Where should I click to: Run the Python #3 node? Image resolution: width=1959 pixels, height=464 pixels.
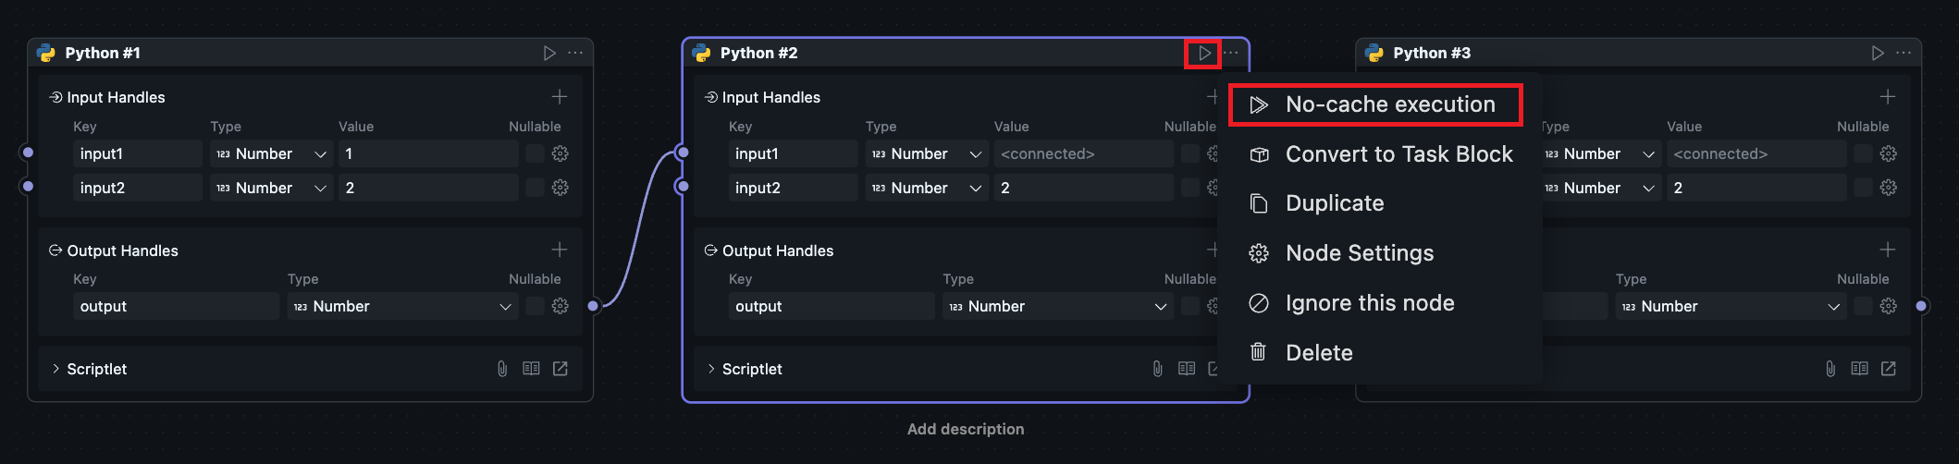(x=1878, y=54)
